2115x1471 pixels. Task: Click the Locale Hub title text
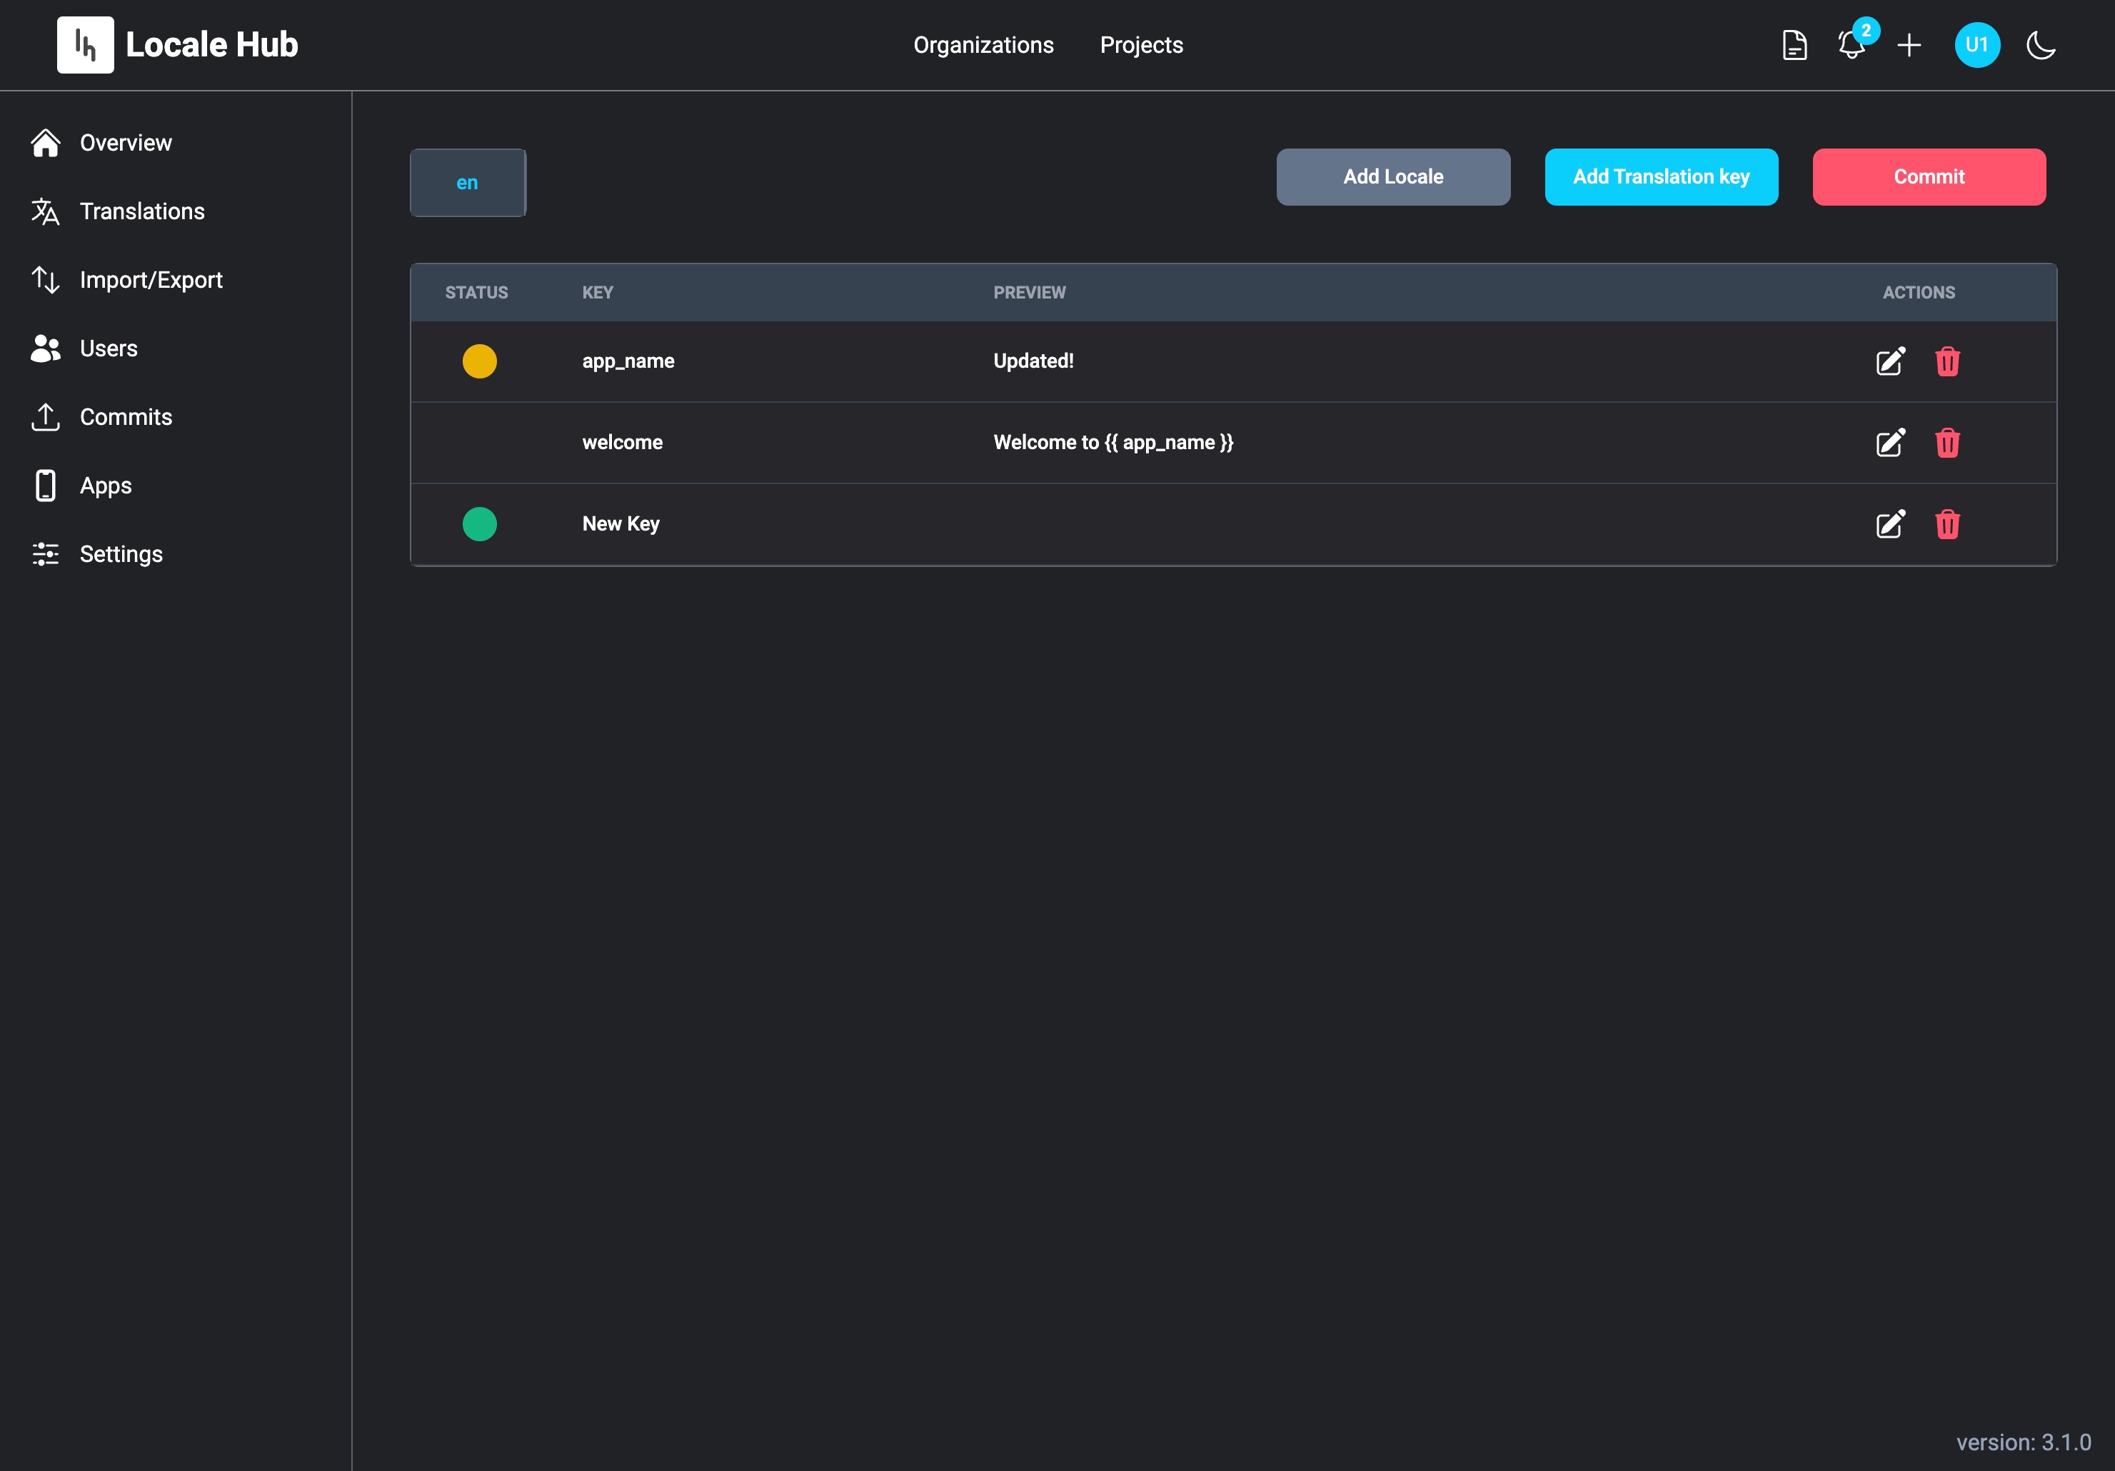click(212, 44)
